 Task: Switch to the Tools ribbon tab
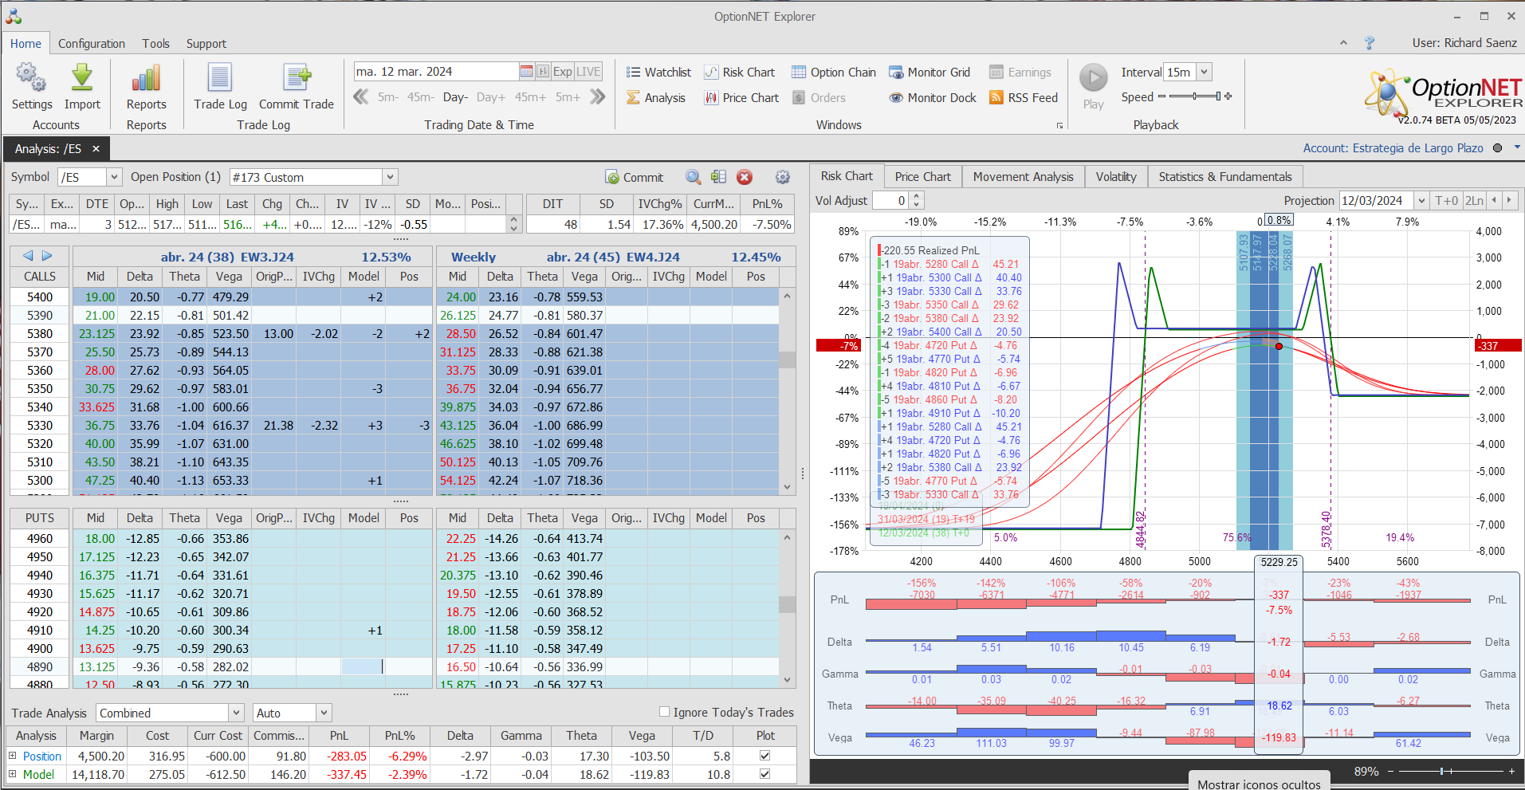point(156,44)
